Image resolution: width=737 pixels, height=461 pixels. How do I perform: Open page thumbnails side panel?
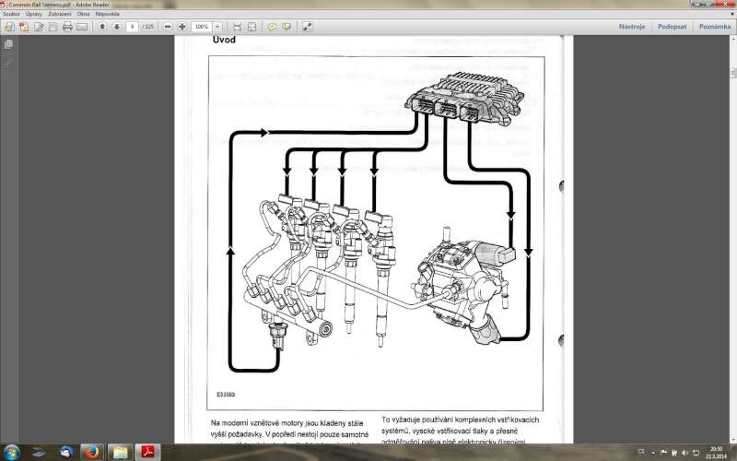coord(8,44)
